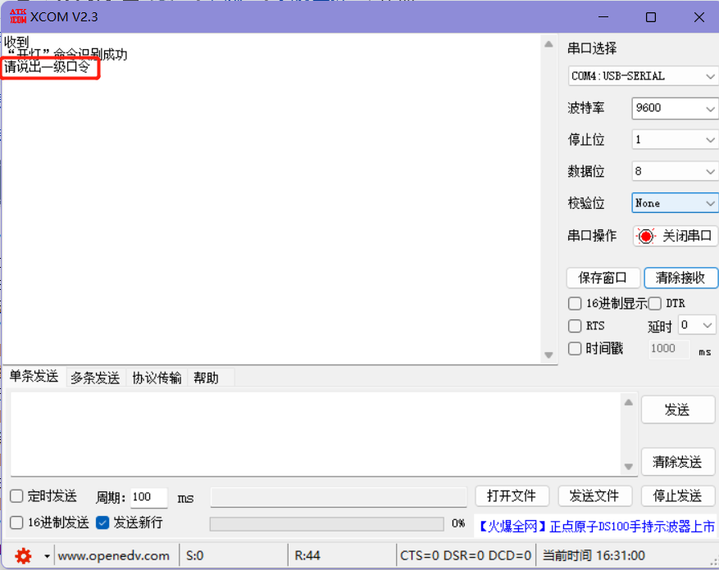Click the ATK XCOM logo icon in the title bar
This screenshot has width=719, height=570.
(18, 16)
